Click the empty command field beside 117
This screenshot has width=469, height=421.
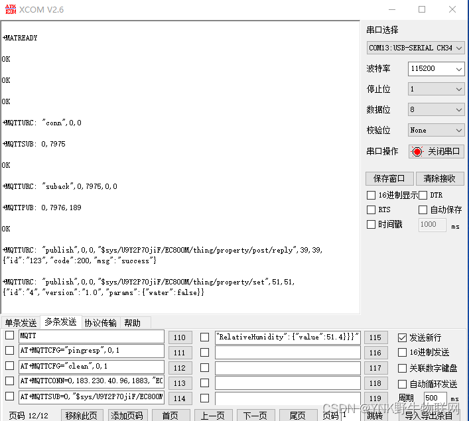[288, 368]
